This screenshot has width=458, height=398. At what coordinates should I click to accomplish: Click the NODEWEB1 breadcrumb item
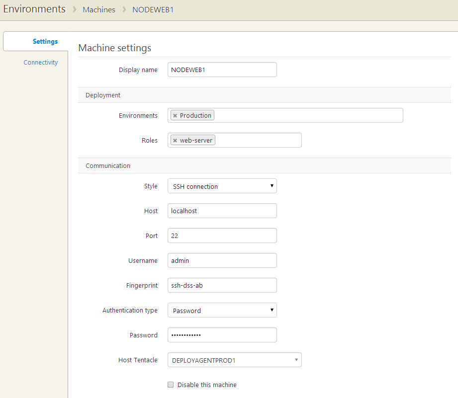pos(153,9)
